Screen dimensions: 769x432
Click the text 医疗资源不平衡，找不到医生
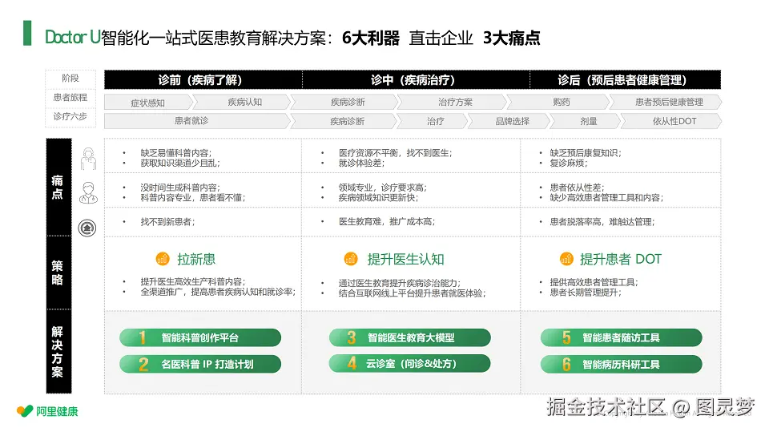394,153
